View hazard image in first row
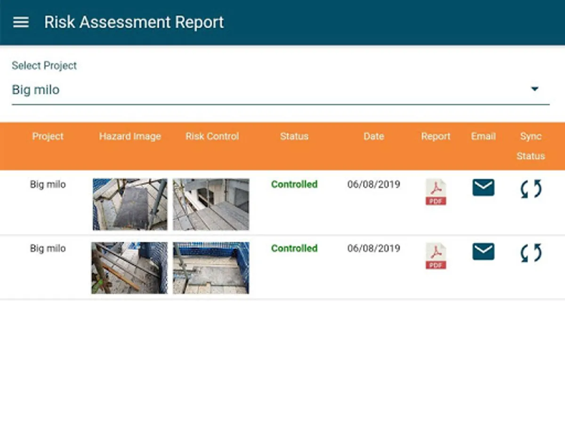Image resolution: width=565 pixels, height=424 pixels. click(x=130, y=204)
